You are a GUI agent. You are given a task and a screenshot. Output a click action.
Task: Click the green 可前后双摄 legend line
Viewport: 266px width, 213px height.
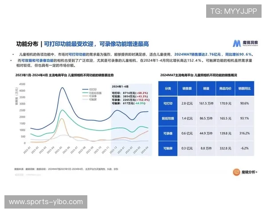coord(85,93)
